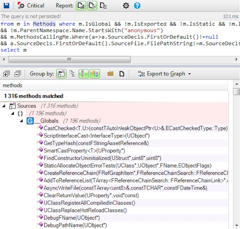Click the blank document icon in results toolbar
240x229 pixels.
tap(121, 74)
